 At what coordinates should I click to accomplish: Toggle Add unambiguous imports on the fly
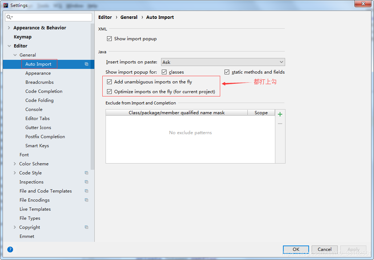(x=109, y=82)
